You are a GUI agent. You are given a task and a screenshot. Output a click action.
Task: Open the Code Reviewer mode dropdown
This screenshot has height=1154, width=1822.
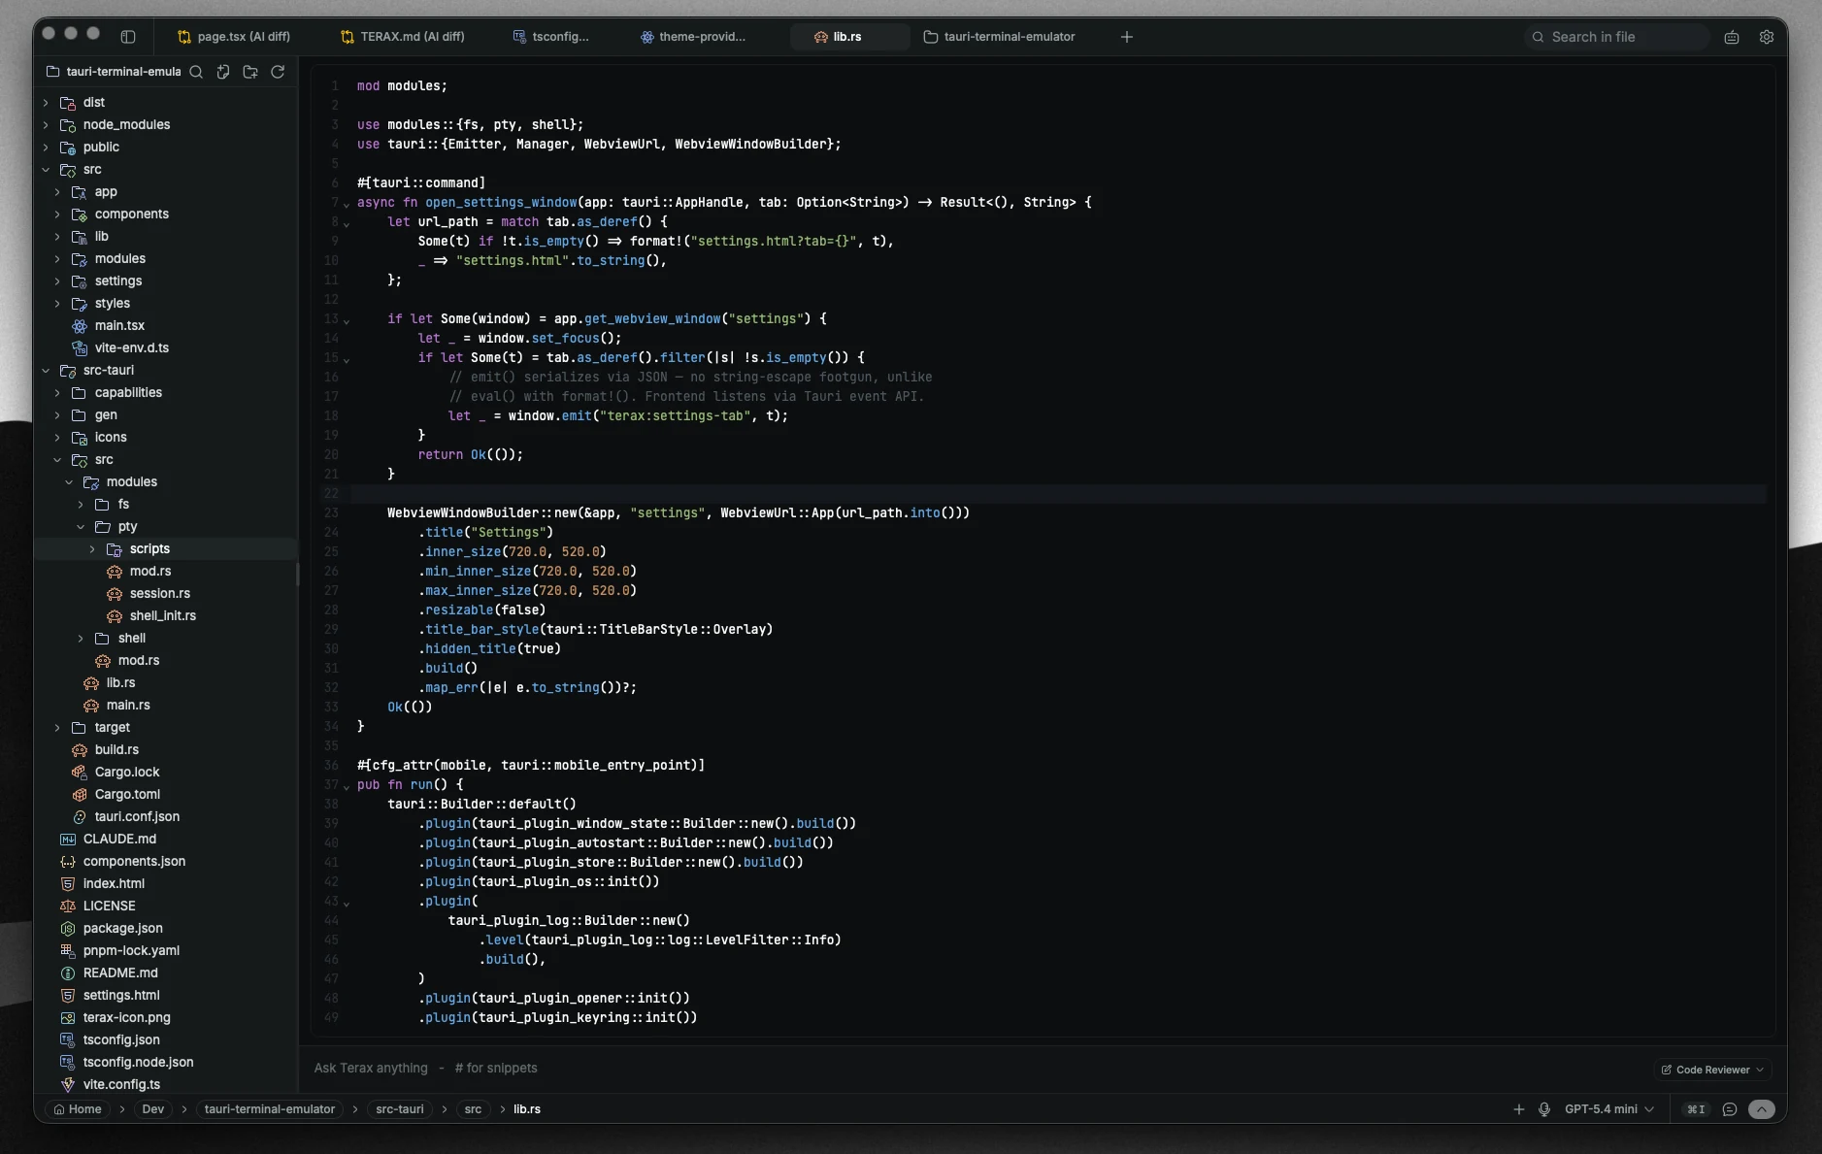[1712, 1070]
